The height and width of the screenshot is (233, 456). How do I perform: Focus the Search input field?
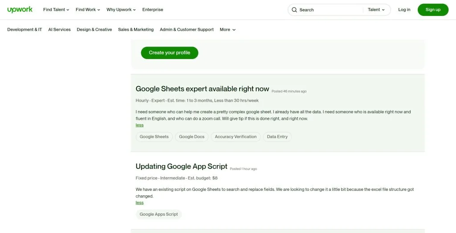330,10
